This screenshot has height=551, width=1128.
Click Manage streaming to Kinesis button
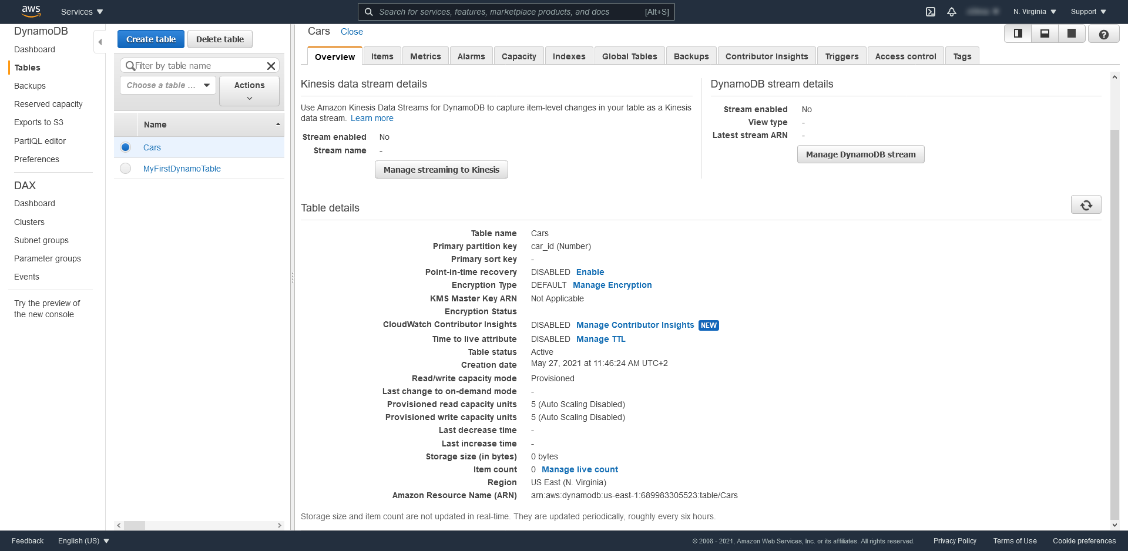441,170
